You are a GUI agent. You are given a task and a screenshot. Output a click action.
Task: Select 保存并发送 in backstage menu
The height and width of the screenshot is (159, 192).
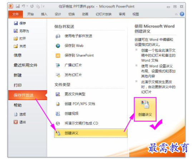pos(28,95)
